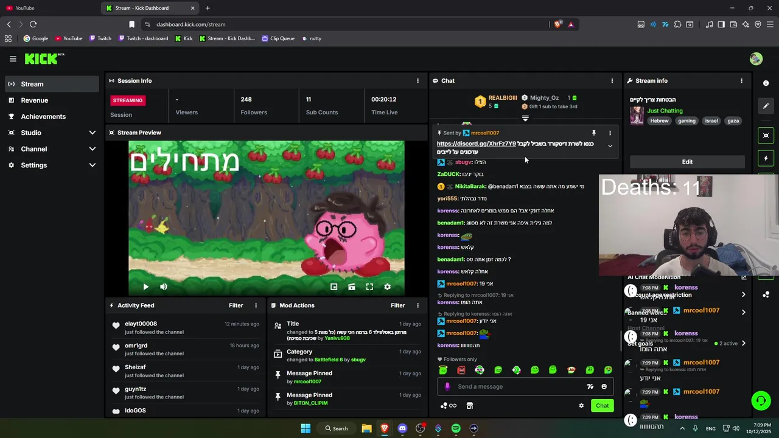This screenshot has height=438, width=779.
Task: Open pinned message three-dot options
Action: (610, 133)
